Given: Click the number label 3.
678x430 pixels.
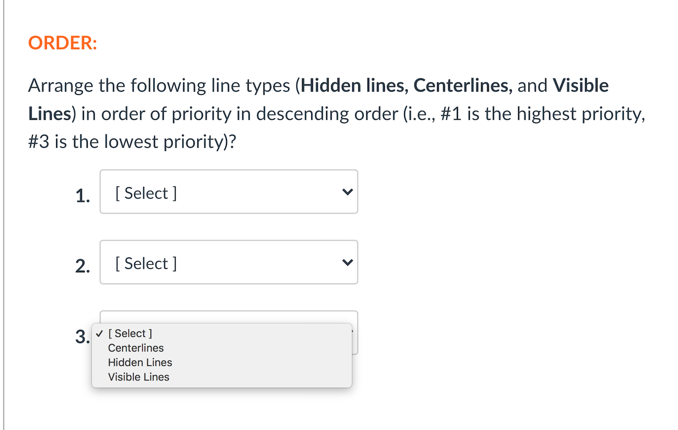Looking at the screenshot, I should (81, 337).
